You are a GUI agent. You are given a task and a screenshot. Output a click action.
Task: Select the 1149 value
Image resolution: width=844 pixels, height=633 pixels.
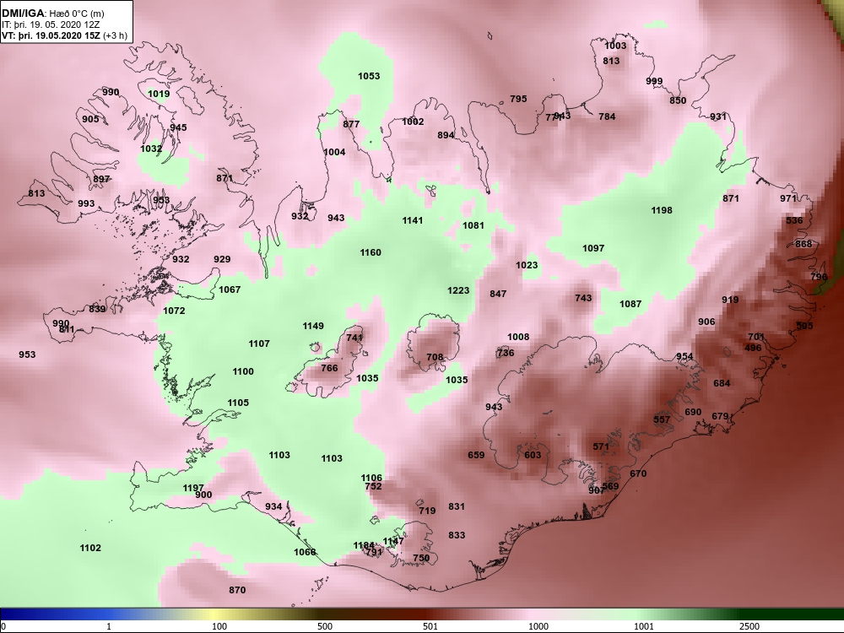click(x=313, y=326)
